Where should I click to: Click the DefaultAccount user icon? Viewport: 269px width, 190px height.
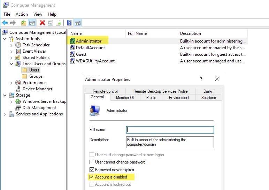(x=72, y=47)
